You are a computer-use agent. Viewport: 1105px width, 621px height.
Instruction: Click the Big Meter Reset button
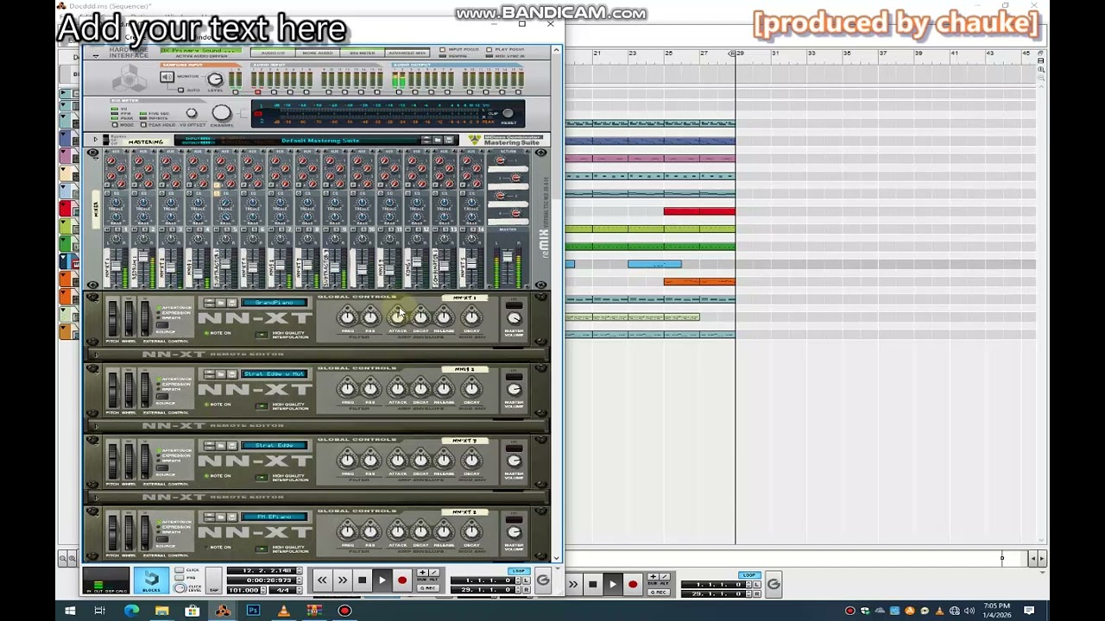508,113
